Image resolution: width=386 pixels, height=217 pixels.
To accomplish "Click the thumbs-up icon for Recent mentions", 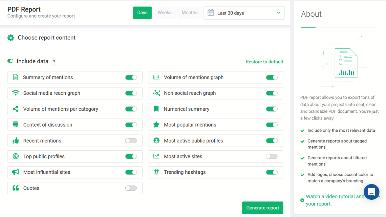I will (x=16, y=141).
